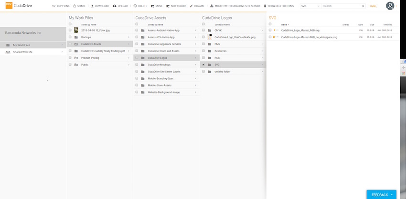
Task: Expand CudaDrive Mockups folder chevron
Action: (x=195, y=65)
